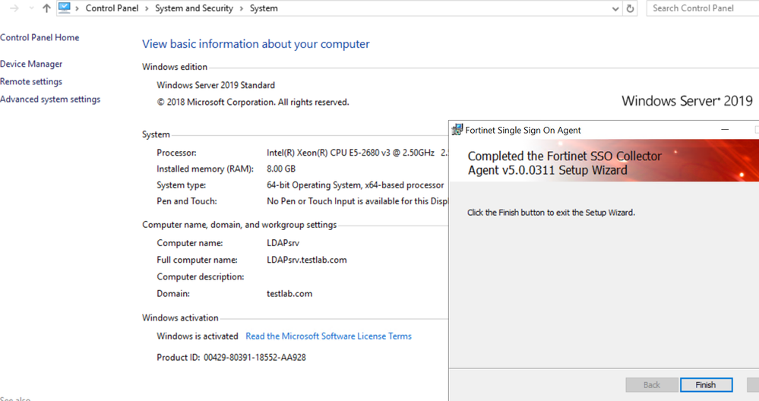
Task: Go to System and Security breadcrumb
Action: pos(194,8)
